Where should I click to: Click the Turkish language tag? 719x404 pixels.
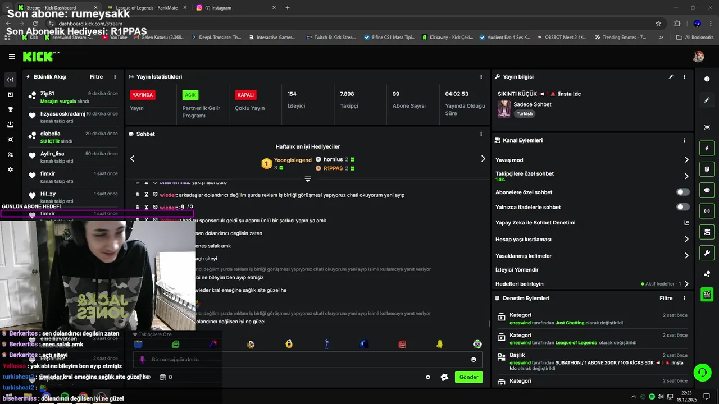[525, 113]
